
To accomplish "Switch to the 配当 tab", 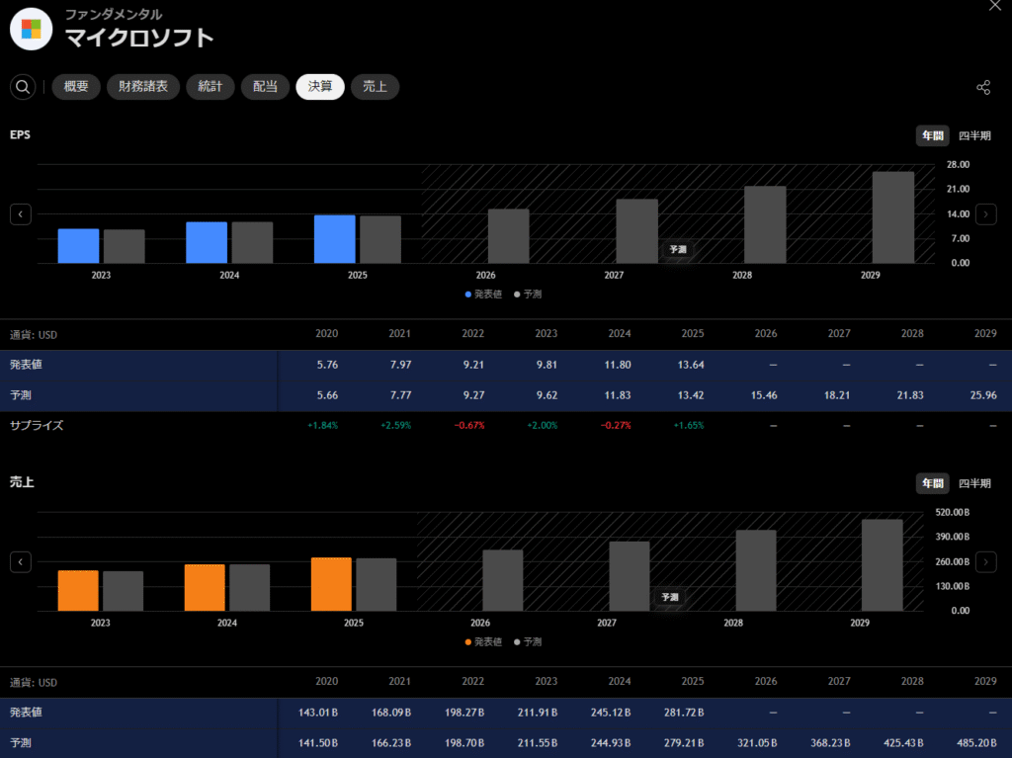I will [x=265, y=87].
